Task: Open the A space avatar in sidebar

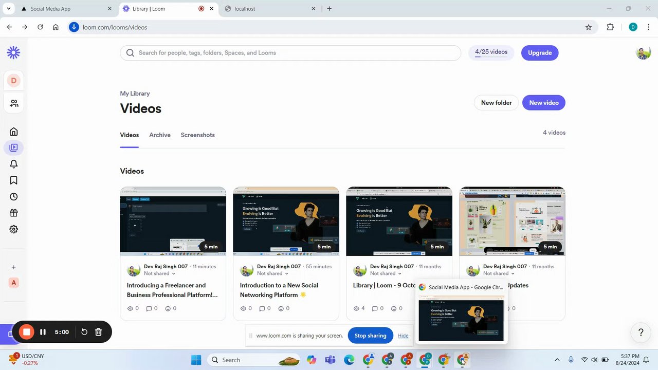Action: [14, 283]
